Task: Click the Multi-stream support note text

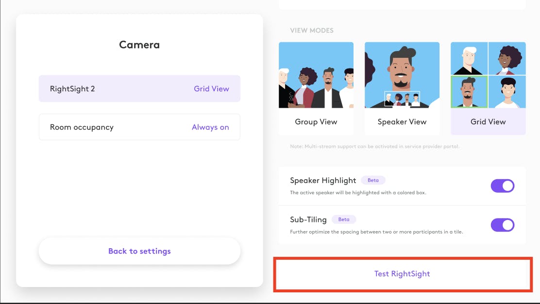Action: click(374, 146)
